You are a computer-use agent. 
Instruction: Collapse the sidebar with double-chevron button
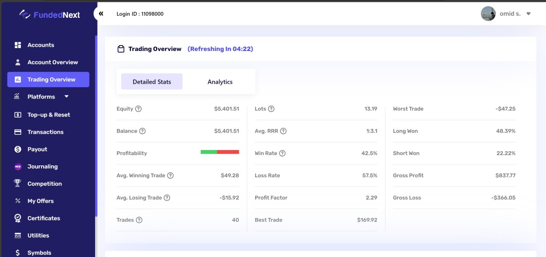(x=101, y=14)
